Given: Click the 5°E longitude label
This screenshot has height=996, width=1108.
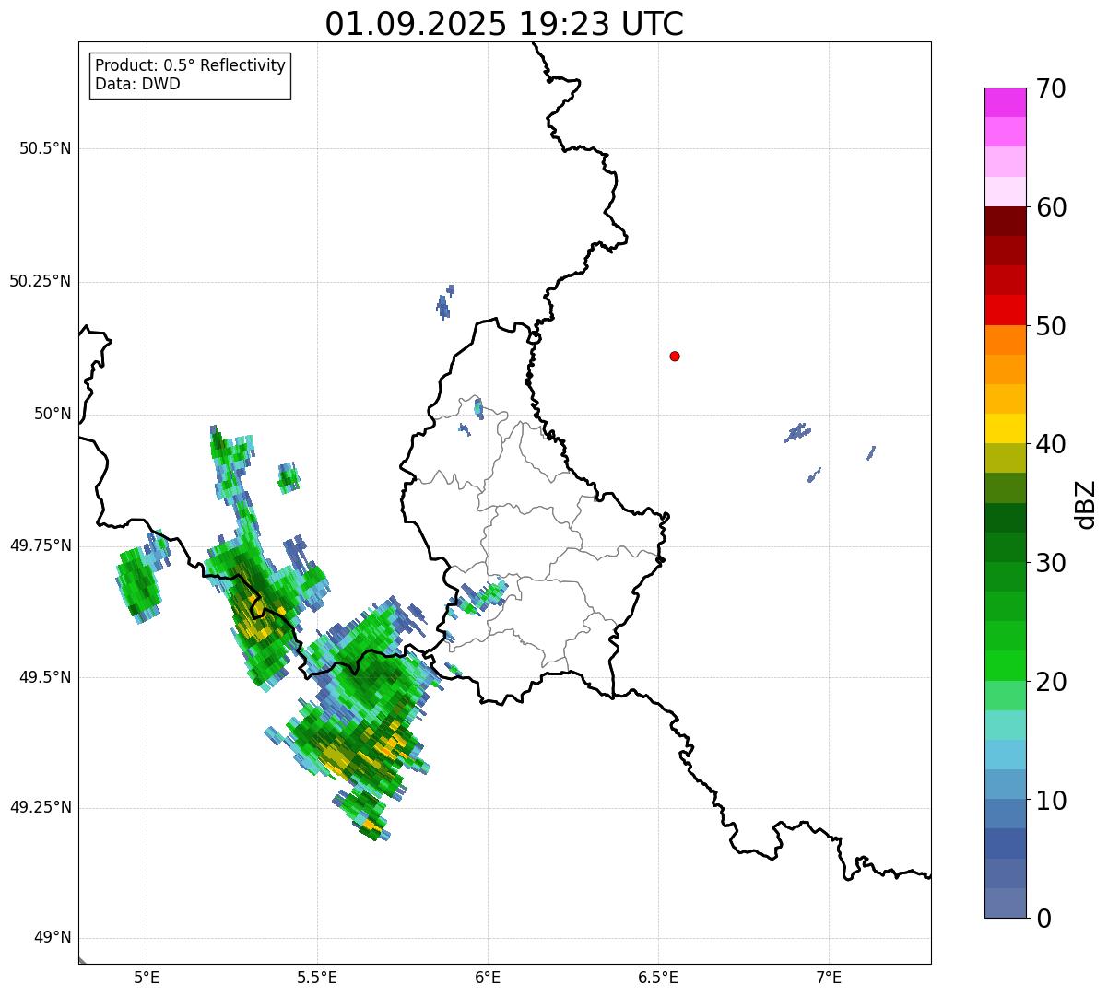Looking at the screenshot, I should click(147, 977).
